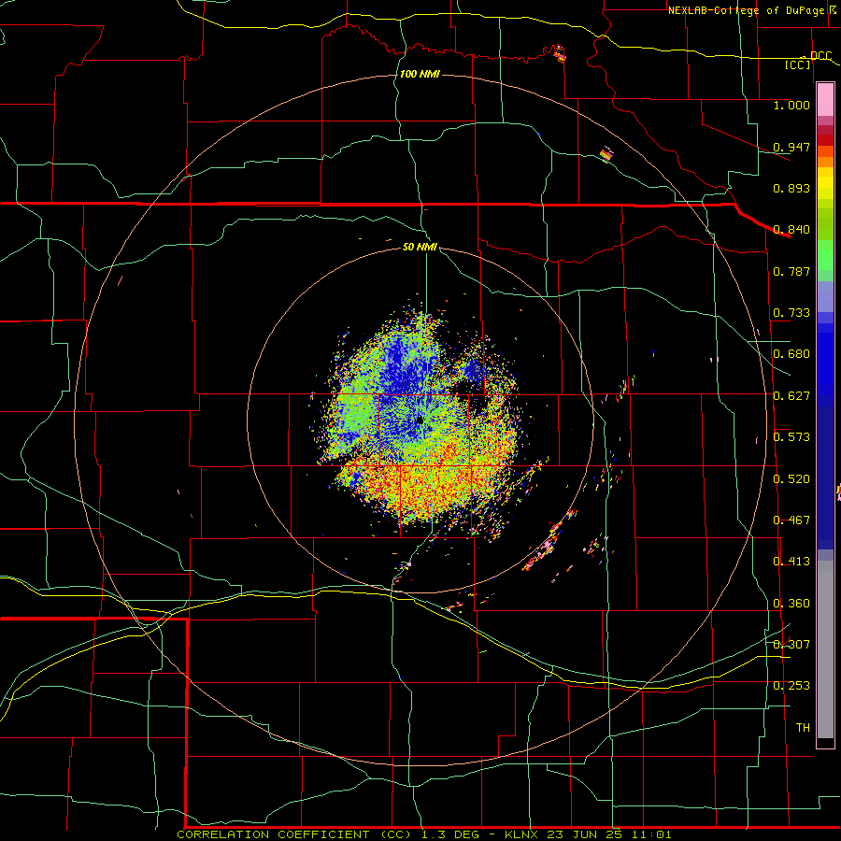841x841 pixels.
Task: Click the 1.000 value on the scale
Action: point(791,105)
